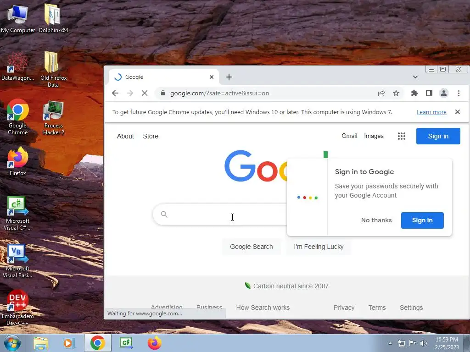Click the address bar URL
The image size is (470, 352).
[x=219, y=93]
